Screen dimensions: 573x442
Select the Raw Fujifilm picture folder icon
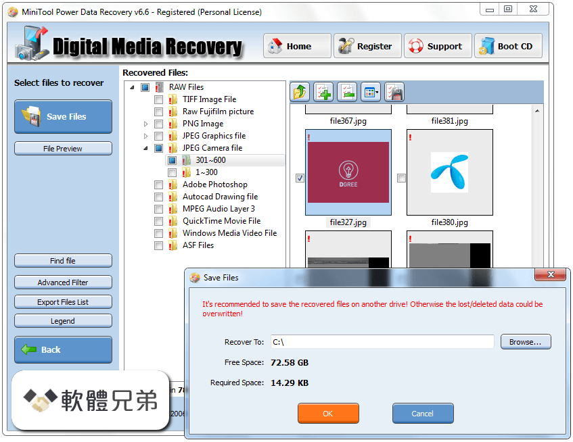click(173, 112)
